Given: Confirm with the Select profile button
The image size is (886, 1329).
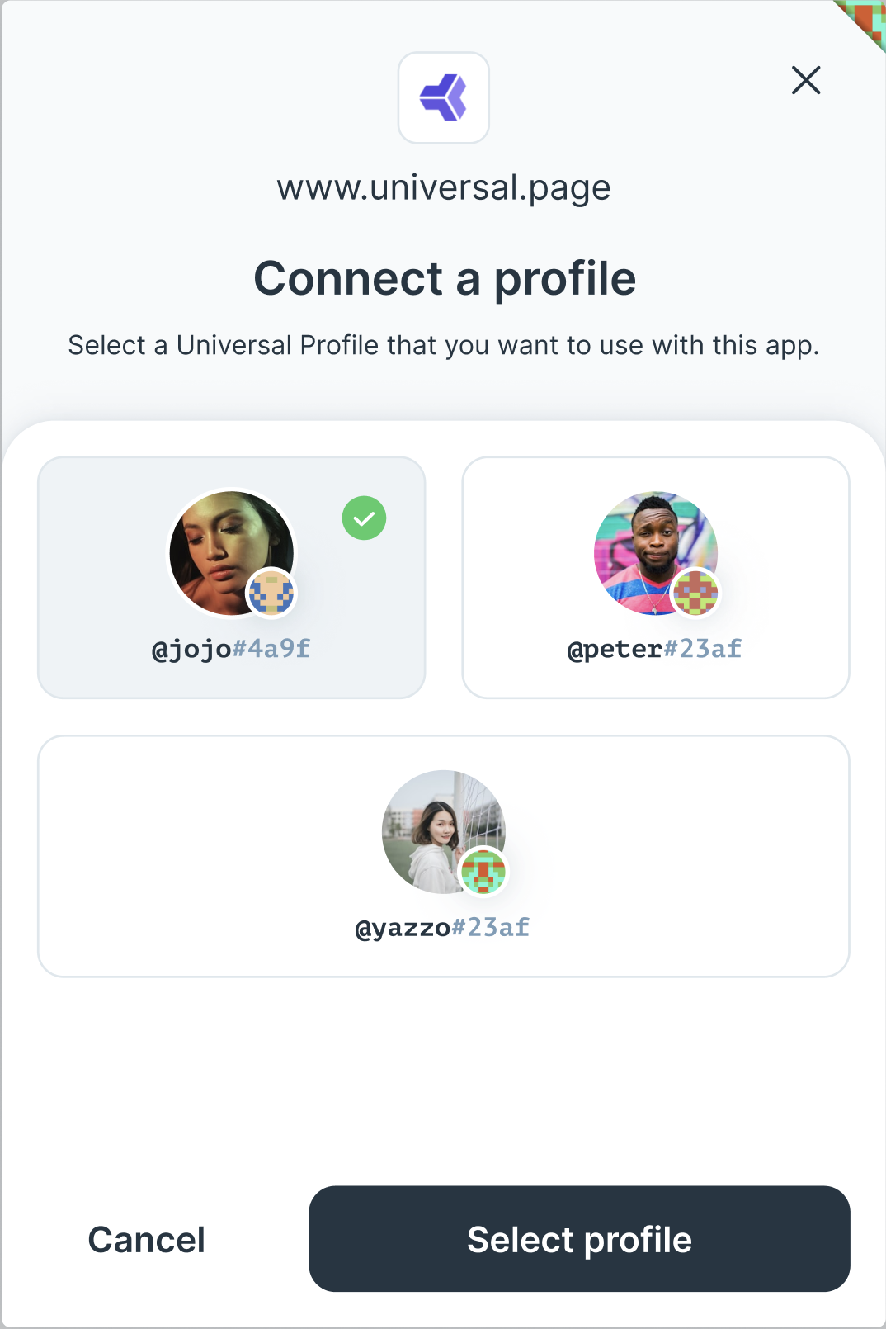Looking at the screenshot, I should (x=579, y=1239).
